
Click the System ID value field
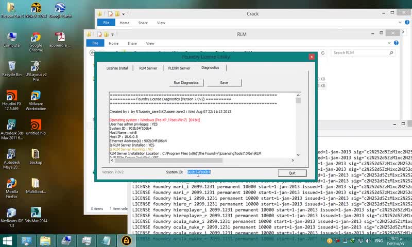[199, 172]
